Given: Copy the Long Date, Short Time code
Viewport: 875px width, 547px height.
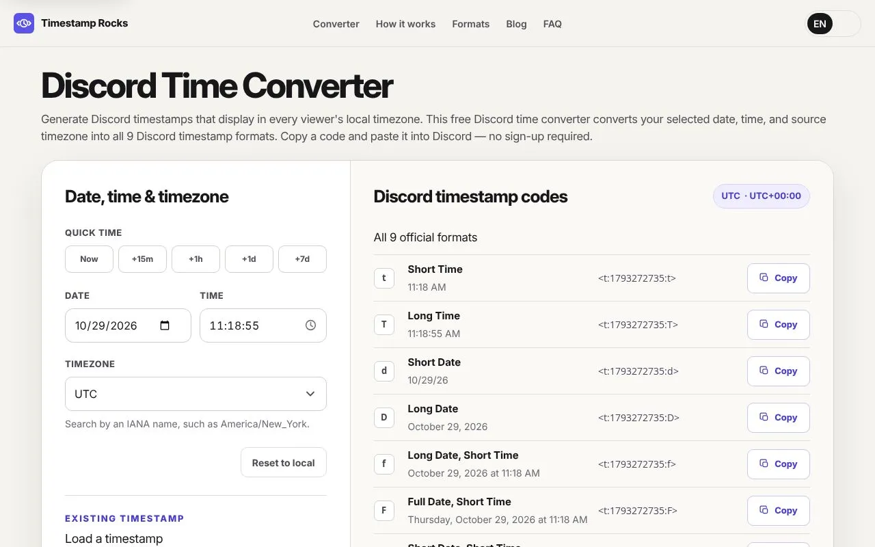Looking at the screenshot, I should click(x=778, y=464).
